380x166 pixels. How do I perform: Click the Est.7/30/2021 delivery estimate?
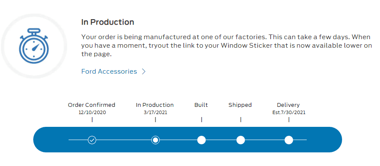tap(289, 112)
